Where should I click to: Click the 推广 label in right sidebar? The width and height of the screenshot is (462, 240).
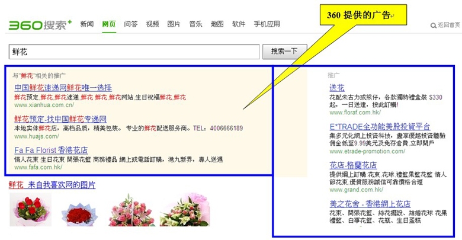[333, 75]
